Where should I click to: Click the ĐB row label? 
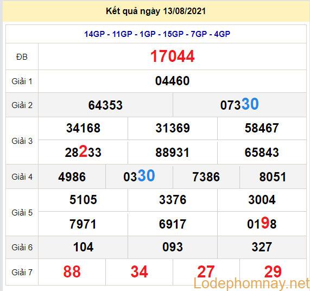tap(22, 57)
